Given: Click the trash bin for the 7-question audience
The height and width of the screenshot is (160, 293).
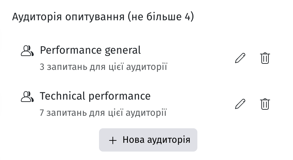Looking at the screenshot, I should click(265, 104).
